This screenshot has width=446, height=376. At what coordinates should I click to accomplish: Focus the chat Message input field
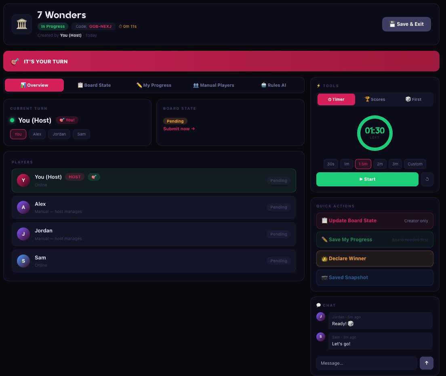tap(367, 363)
